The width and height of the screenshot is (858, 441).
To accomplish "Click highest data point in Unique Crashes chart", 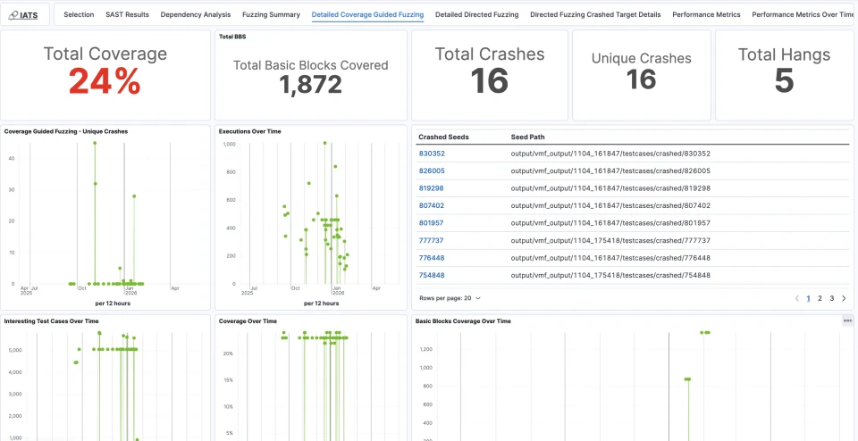I will point(95,143).
